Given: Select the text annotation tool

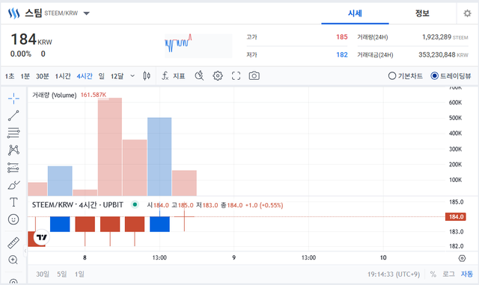Looking at the screenshot, I should 13,202.
